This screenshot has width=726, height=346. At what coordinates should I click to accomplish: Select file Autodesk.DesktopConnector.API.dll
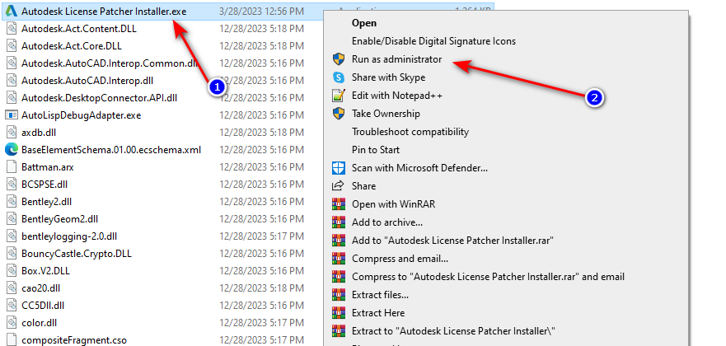(x=99, y=97)
